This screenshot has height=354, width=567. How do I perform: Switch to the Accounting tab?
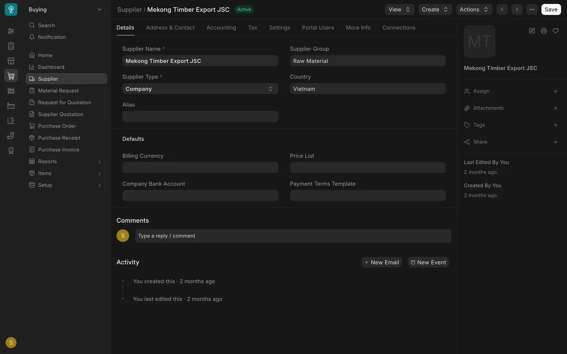[x=221, y=27]
